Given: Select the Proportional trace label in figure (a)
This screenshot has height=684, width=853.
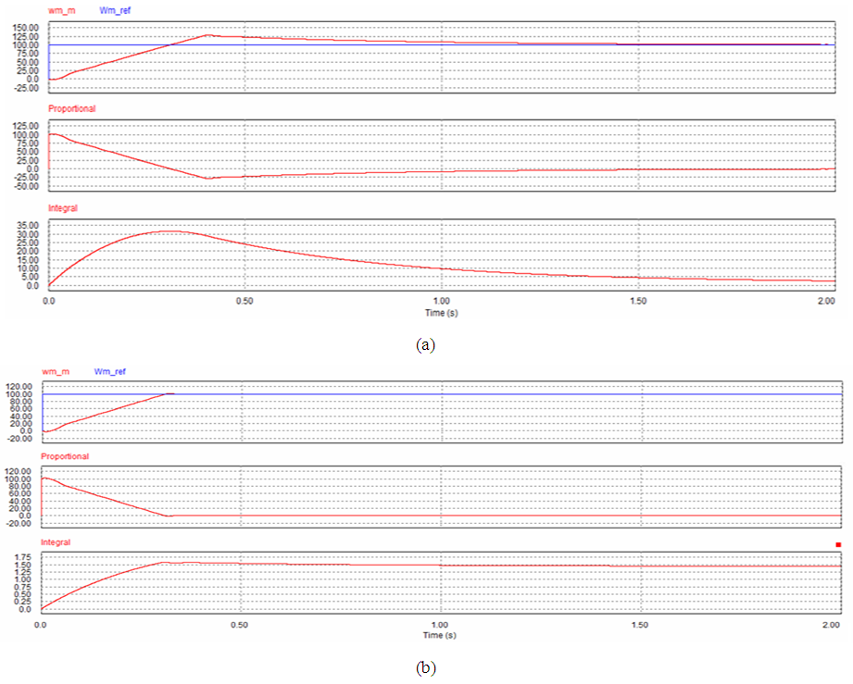Looking at the screenshot, I should (x=71, y=109).
